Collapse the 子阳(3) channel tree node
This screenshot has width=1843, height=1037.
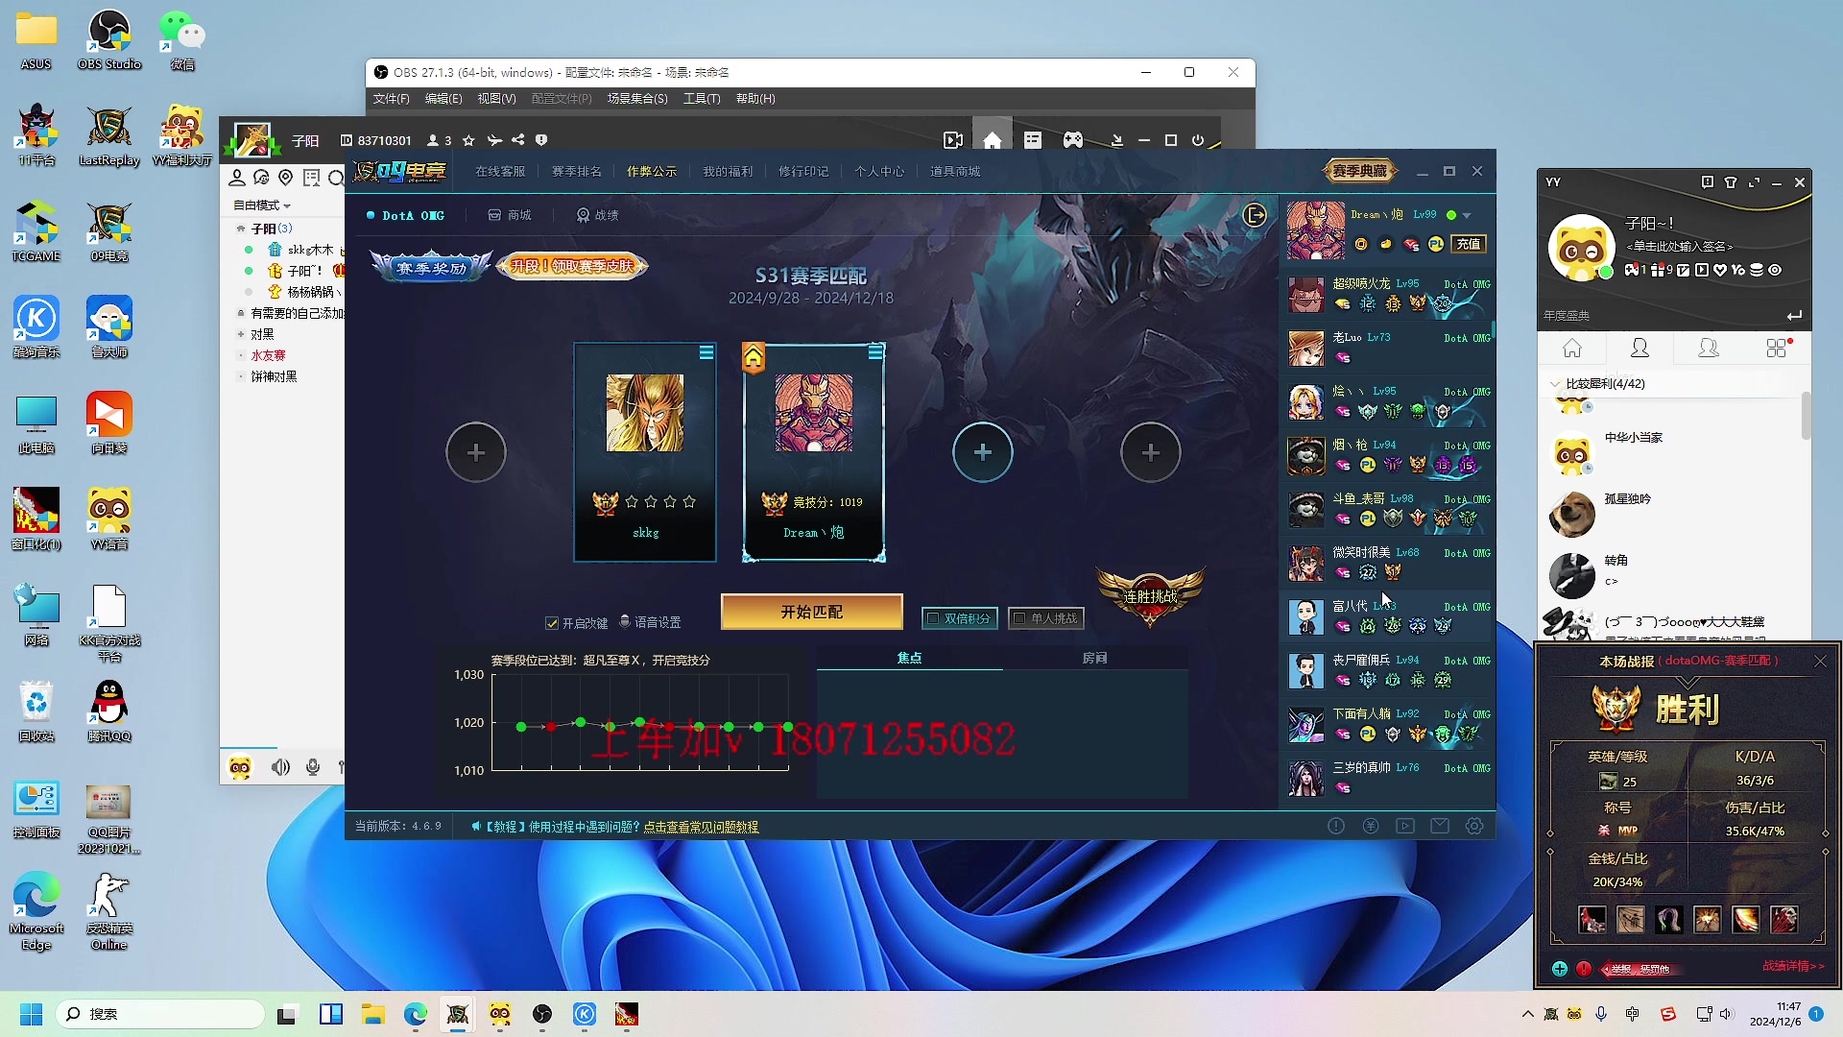241,229
